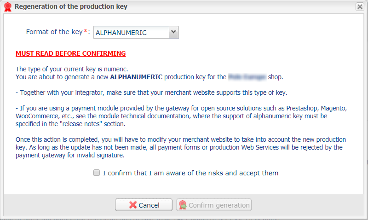Tick the risk awareness confirmation checkbox

pyautogui.click(x=97, y=173)
